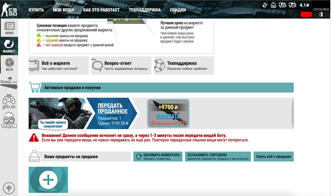Image resolution: width=331 pixels, height=196 pixels.
Task: Click the 'ПЕРЕДАТЬ ПРОДАННОЕ' link
Action: pyautogui.click(x=113, y=108)
